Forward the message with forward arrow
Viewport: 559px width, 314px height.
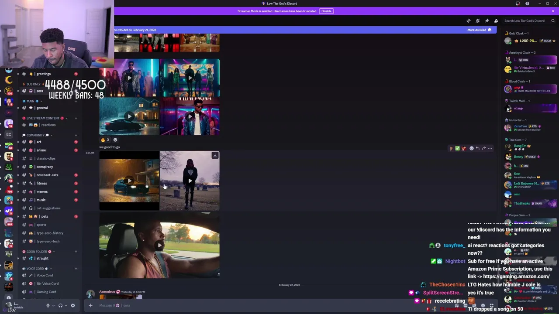pos(483,148)
